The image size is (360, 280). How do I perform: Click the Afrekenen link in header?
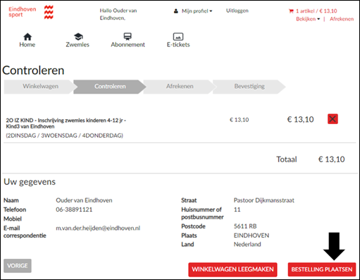tap(342, 19)
